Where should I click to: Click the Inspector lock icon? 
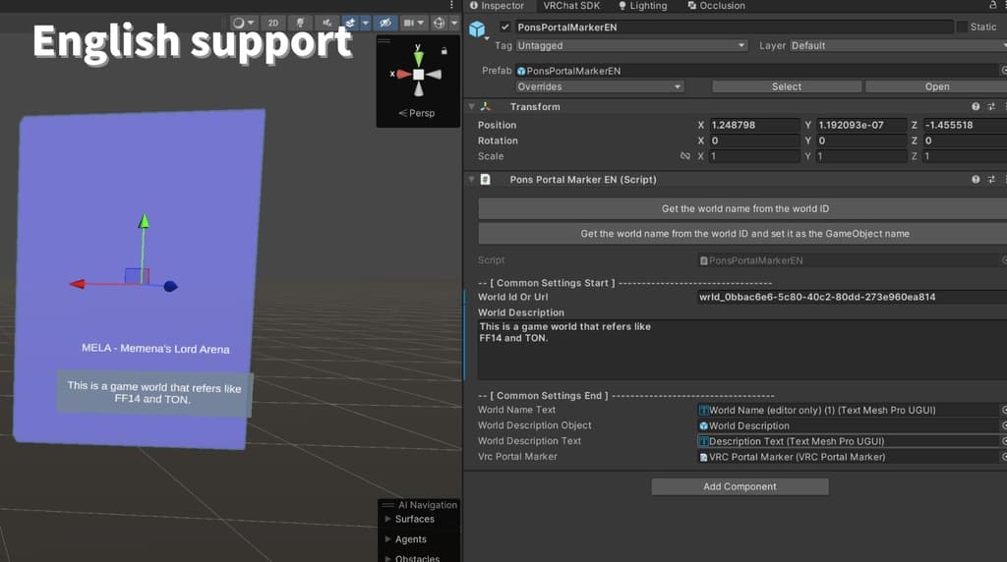tap(993, 5)
